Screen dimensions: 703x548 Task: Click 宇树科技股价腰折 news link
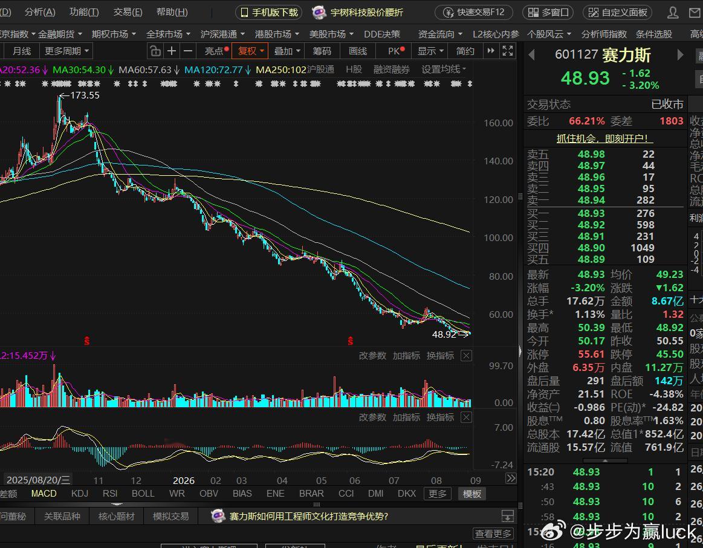tap(367, 13)
